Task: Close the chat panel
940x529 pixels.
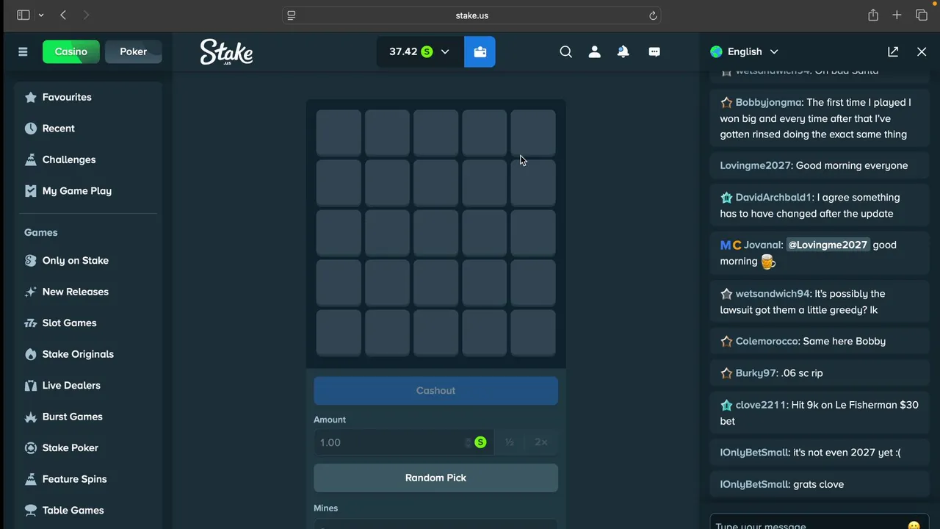Action: (x=922, y=51)
